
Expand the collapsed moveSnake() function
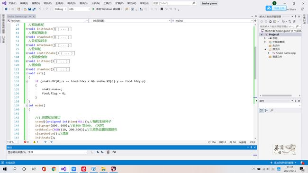pyautogui.click(x=27, y=45)
